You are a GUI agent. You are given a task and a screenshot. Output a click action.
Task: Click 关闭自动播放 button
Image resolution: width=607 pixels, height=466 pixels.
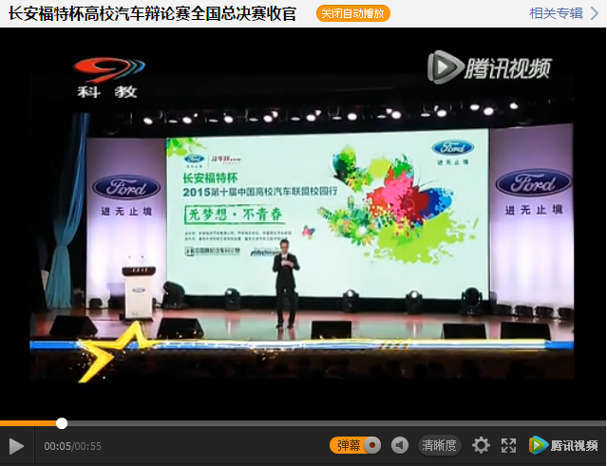pyautogui.click(x=353, y=13)
